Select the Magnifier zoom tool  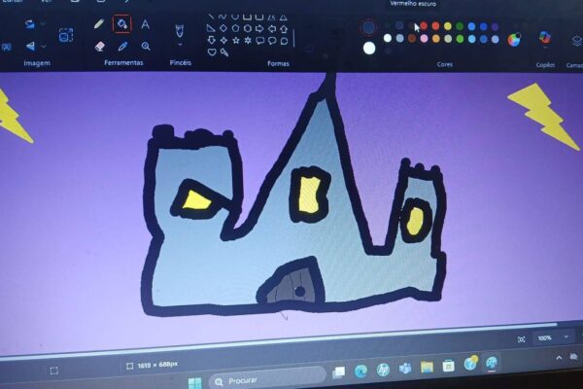(146, 46)
